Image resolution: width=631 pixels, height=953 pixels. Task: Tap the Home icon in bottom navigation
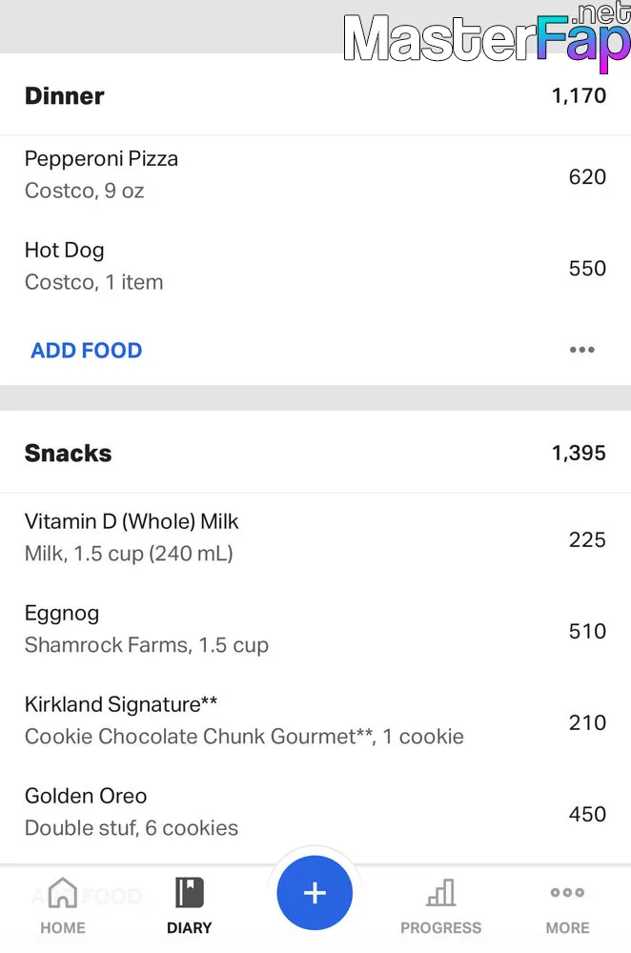coord(63,892)
